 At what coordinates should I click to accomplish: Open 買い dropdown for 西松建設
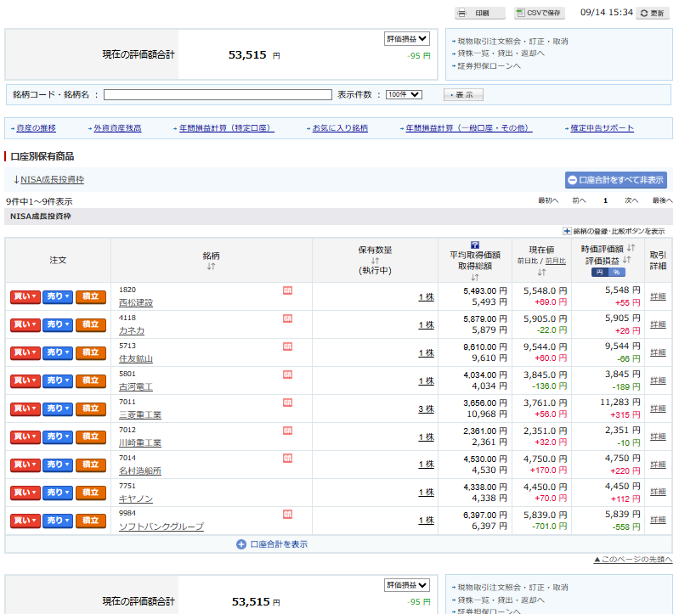tap(25, 297)
